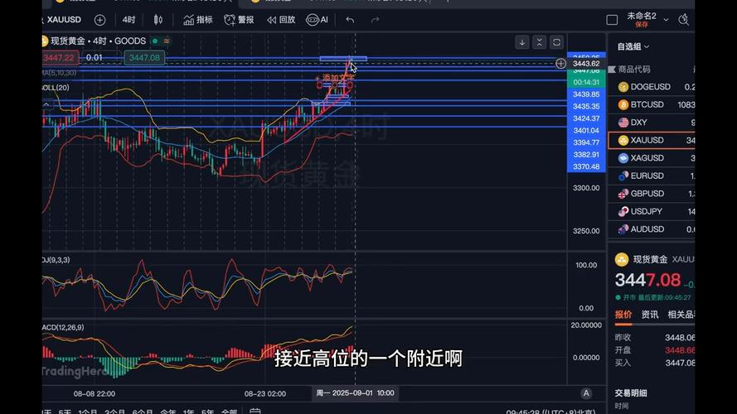Switch to the 相关品种 tab
This screenshot has height=414, width=737.
click(681, 315)
